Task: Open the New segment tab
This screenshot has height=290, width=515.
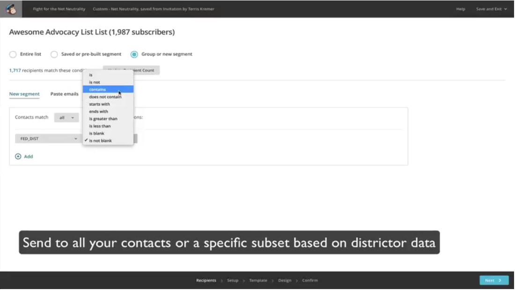Action: point(24,94)
